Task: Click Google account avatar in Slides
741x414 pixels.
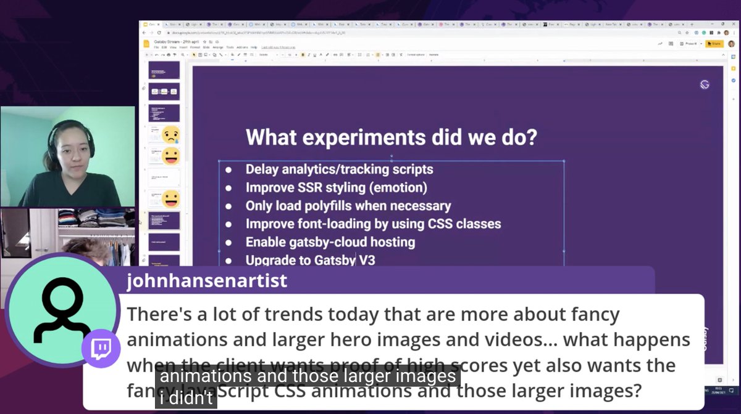Action: (731, 44)
